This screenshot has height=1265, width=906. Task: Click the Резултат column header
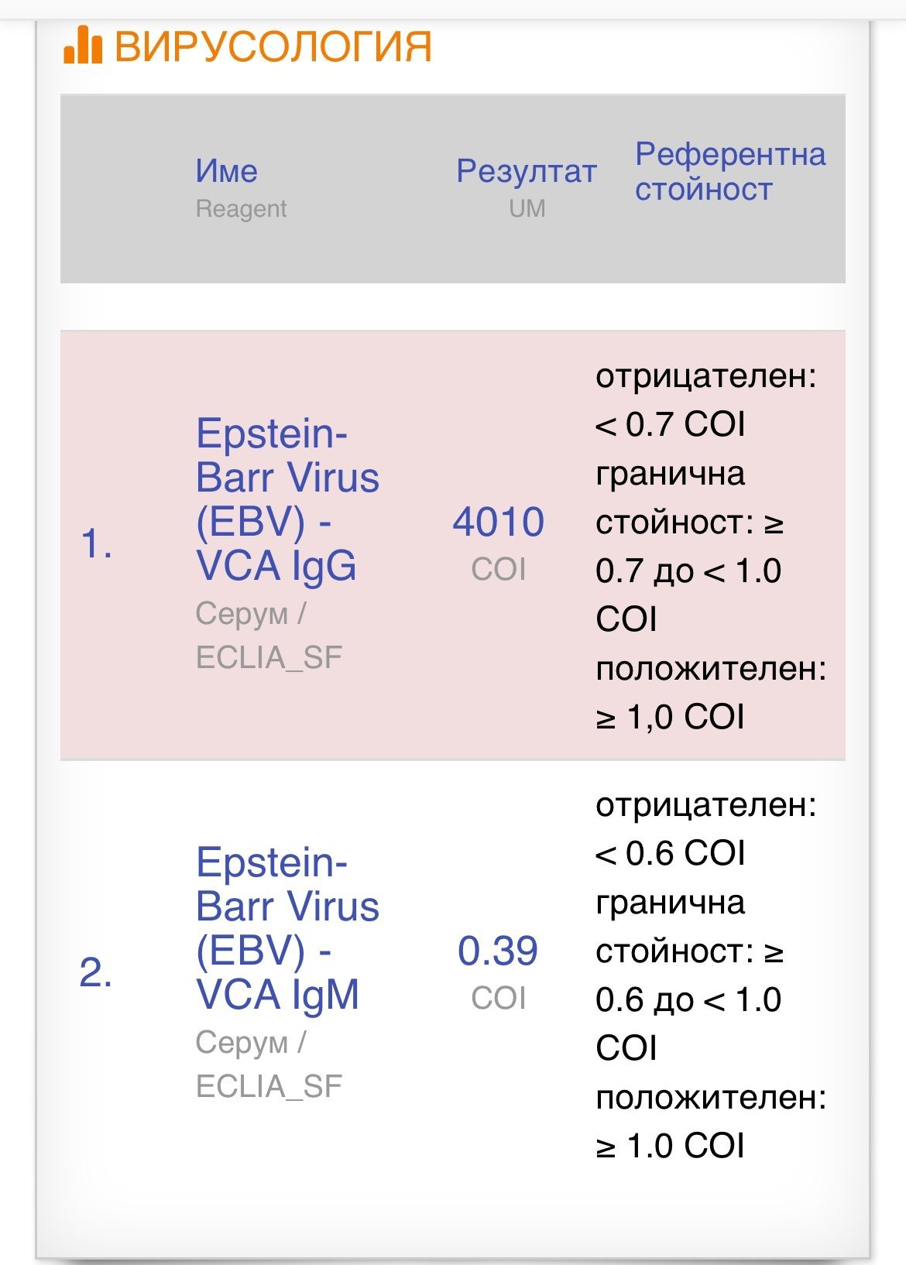pos(526,171)
